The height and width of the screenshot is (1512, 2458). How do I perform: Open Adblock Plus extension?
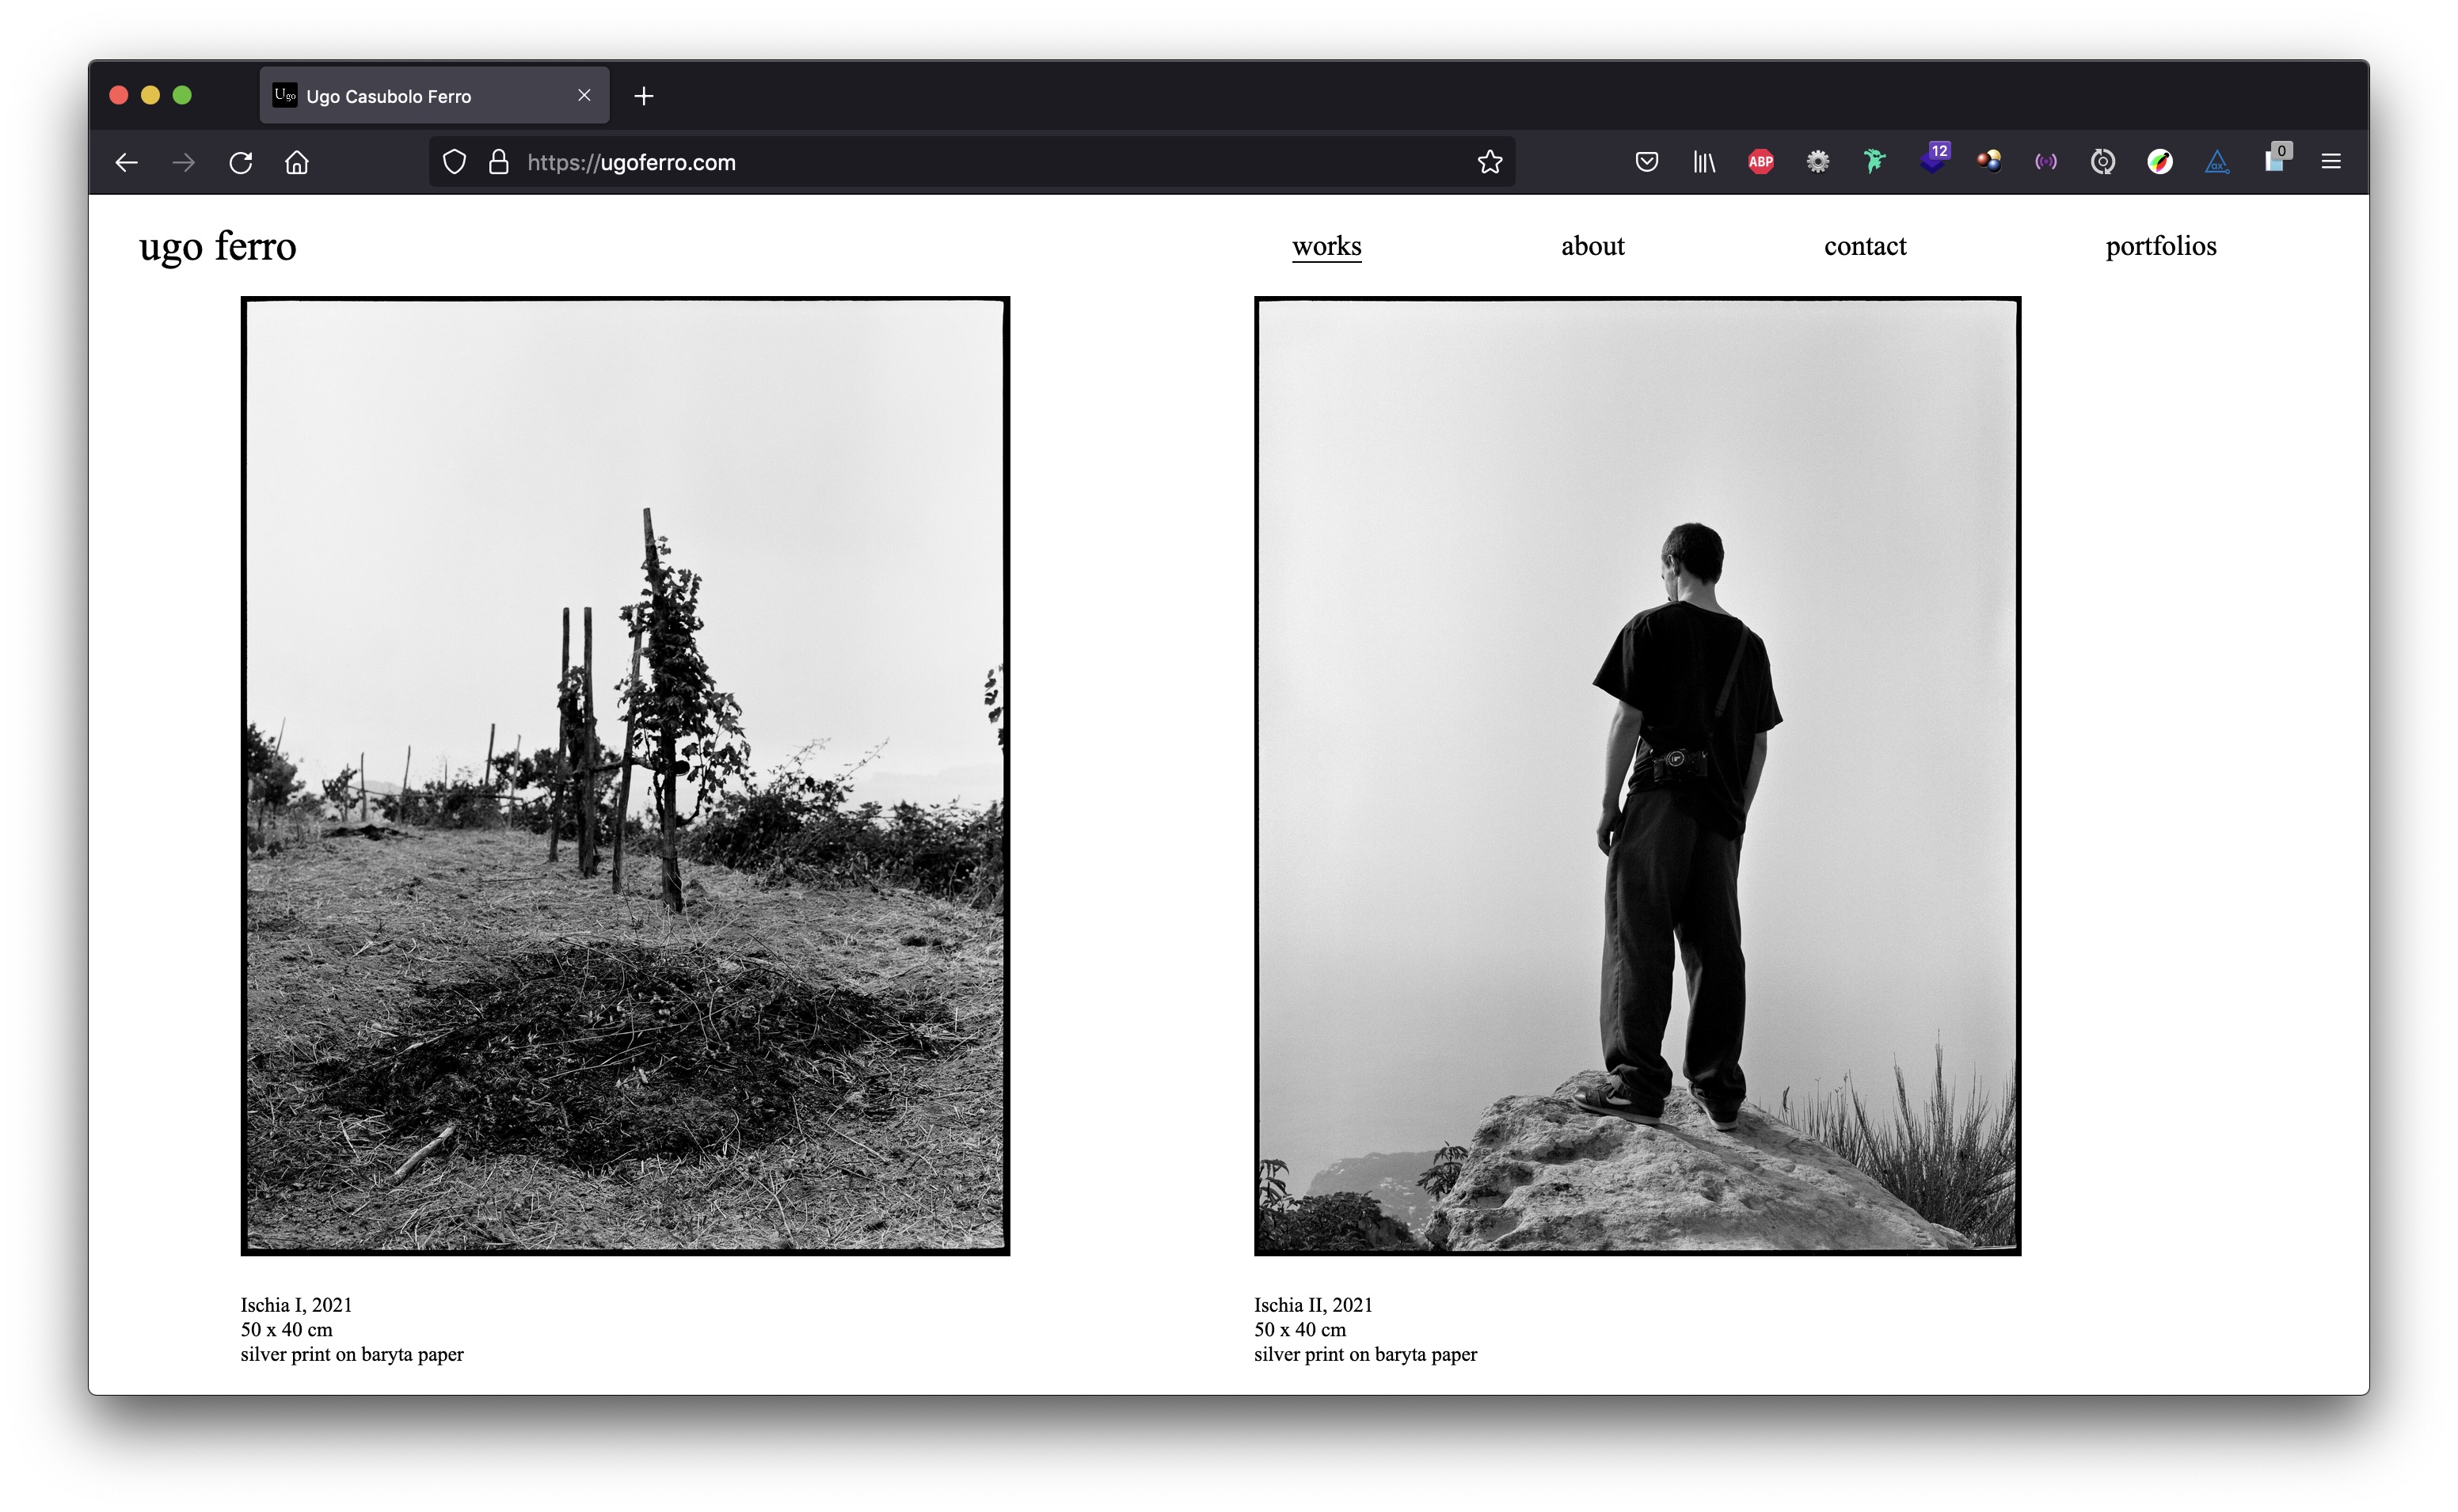pyautogui.click(x=1760, y=162)
